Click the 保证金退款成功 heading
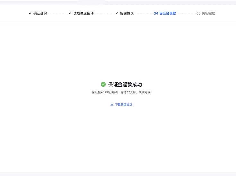Image resolution: width=236 pixels, height=176 pixels. tap(125, 84)
